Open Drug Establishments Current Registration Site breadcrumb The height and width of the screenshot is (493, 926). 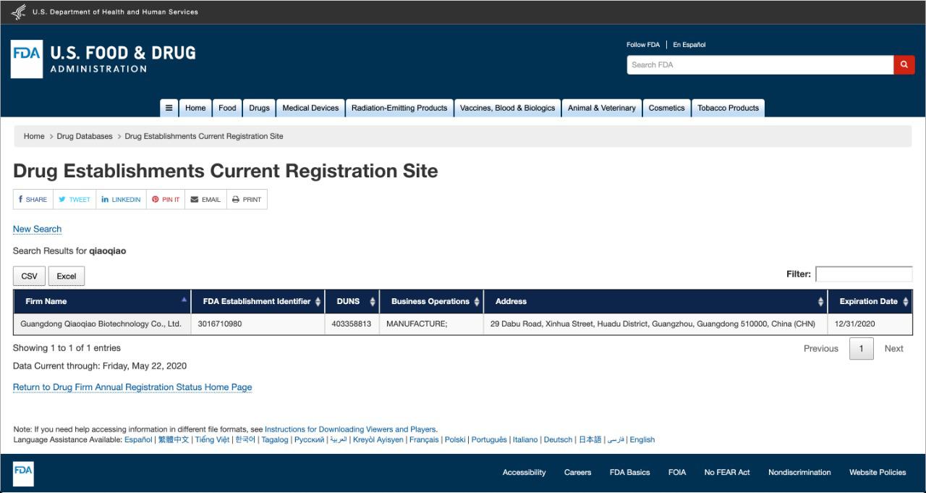click(204, 136)
